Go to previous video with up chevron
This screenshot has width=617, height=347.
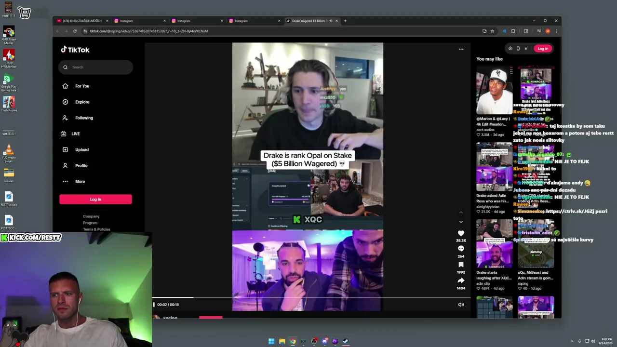(461, 212)
